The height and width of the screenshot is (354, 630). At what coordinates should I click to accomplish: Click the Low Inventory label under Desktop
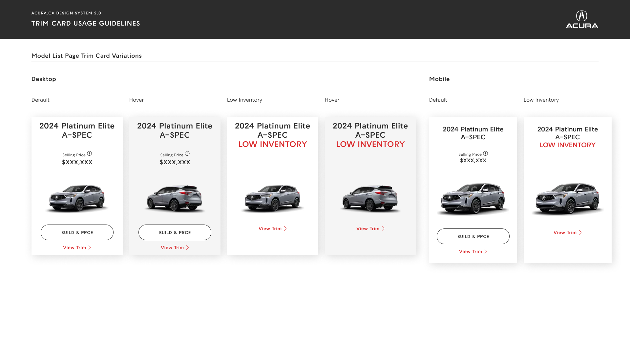click(x=244, y=100)
